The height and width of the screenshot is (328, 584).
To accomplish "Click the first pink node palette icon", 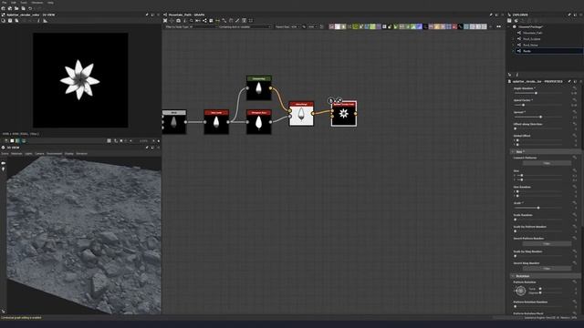I will click(331, 26).
